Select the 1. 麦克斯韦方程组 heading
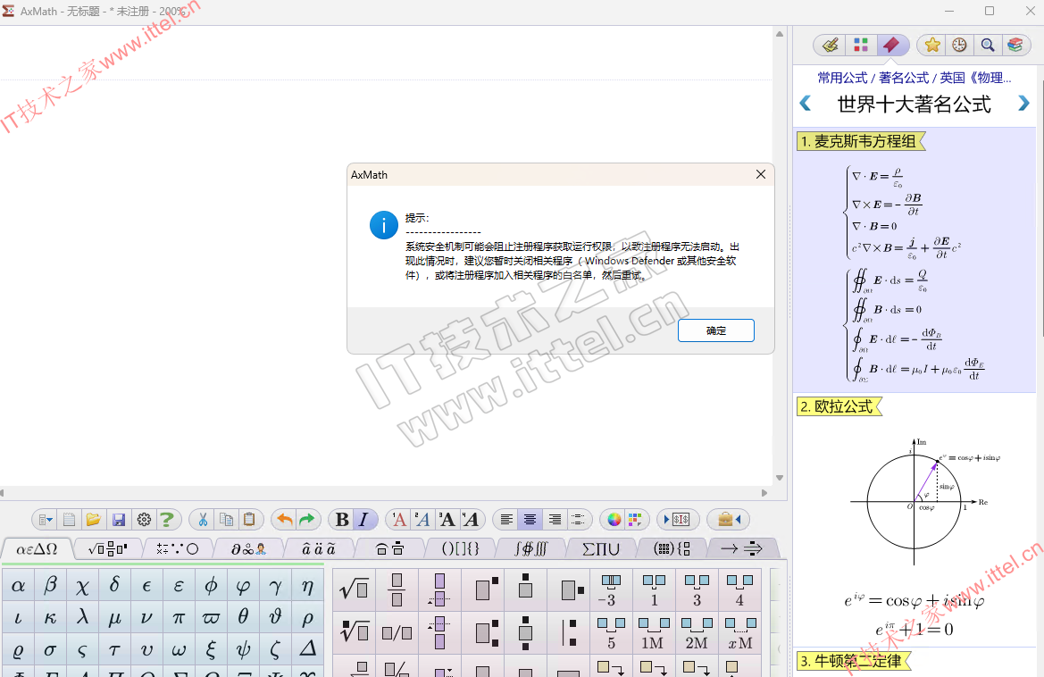Viewport: 1044px width, 677px height. 861,141
